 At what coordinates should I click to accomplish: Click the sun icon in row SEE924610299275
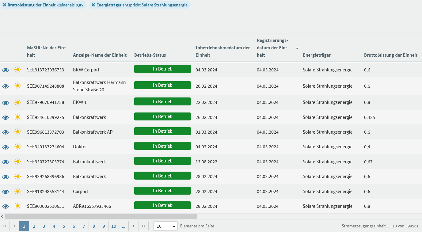[x=18, y=117]
